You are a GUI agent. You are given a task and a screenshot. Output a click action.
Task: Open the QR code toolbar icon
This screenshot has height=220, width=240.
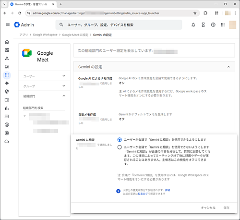216,13
